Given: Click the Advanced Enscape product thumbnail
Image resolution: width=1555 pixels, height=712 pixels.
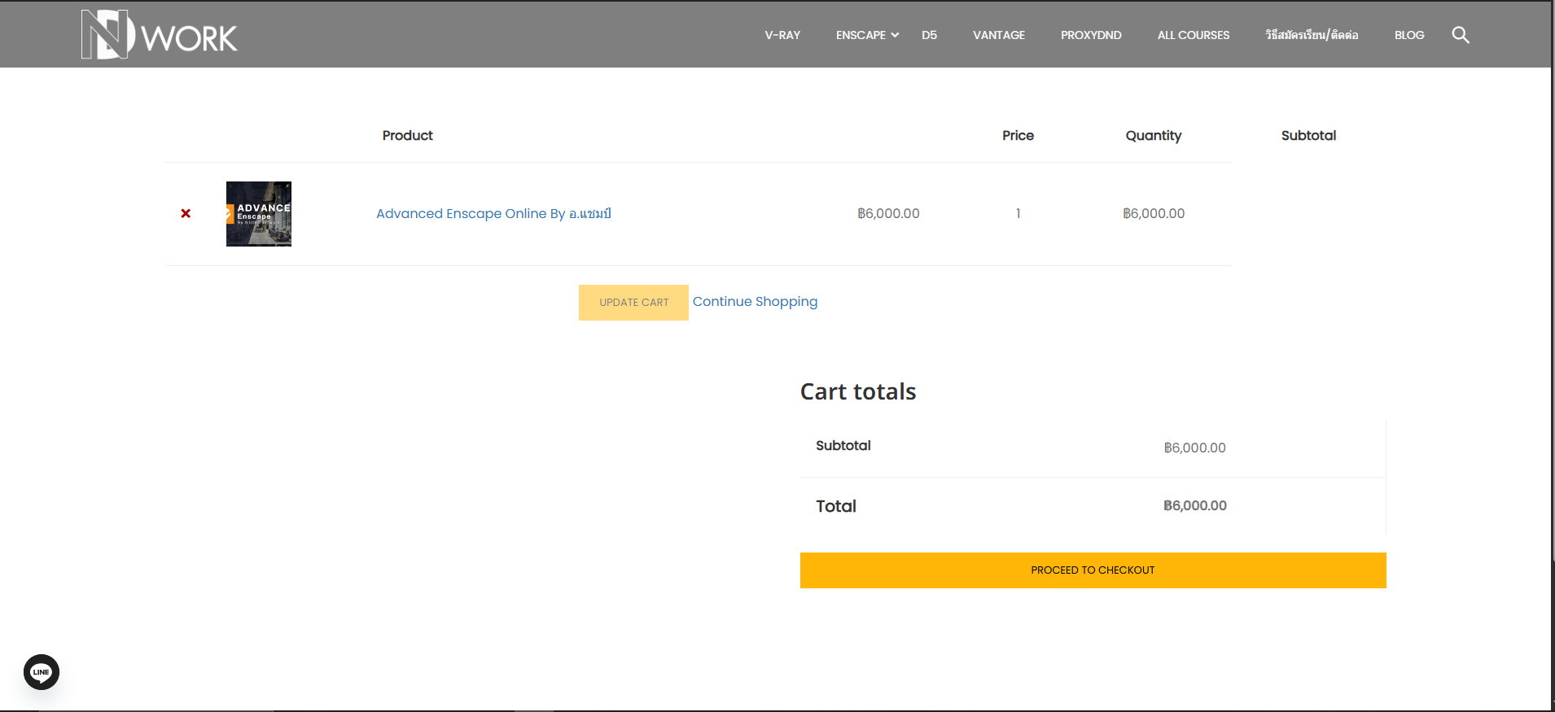Looking at the screenshot, I should [x=259, y=214].
